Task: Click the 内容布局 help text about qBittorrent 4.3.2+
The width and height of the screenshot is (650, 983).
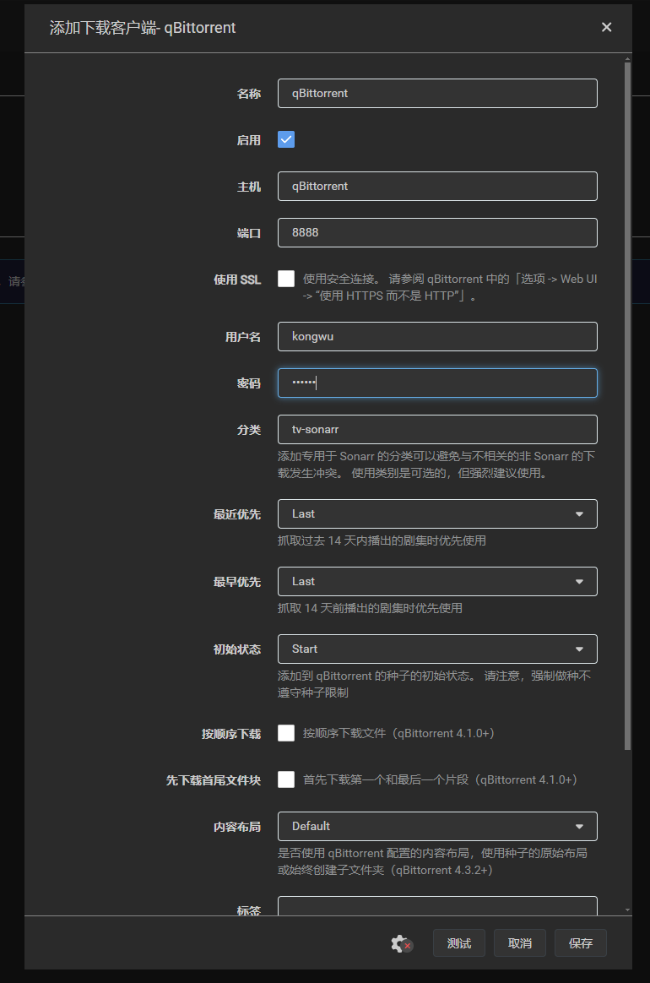Action: pos(432,861)
